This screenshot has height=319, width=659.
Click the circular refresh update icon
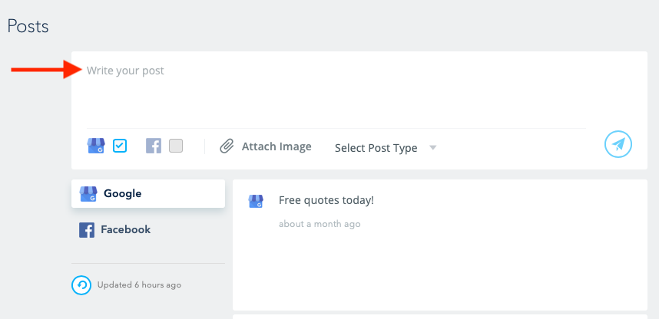pyautogui.click(x=81, y=285)
